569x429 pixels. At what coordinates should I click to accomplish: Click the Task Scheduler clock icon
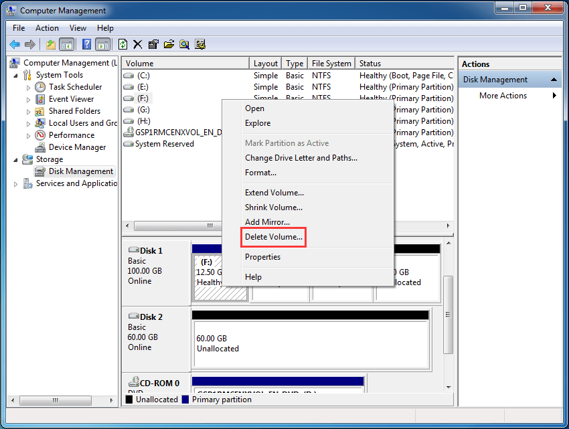pos(40,87)
